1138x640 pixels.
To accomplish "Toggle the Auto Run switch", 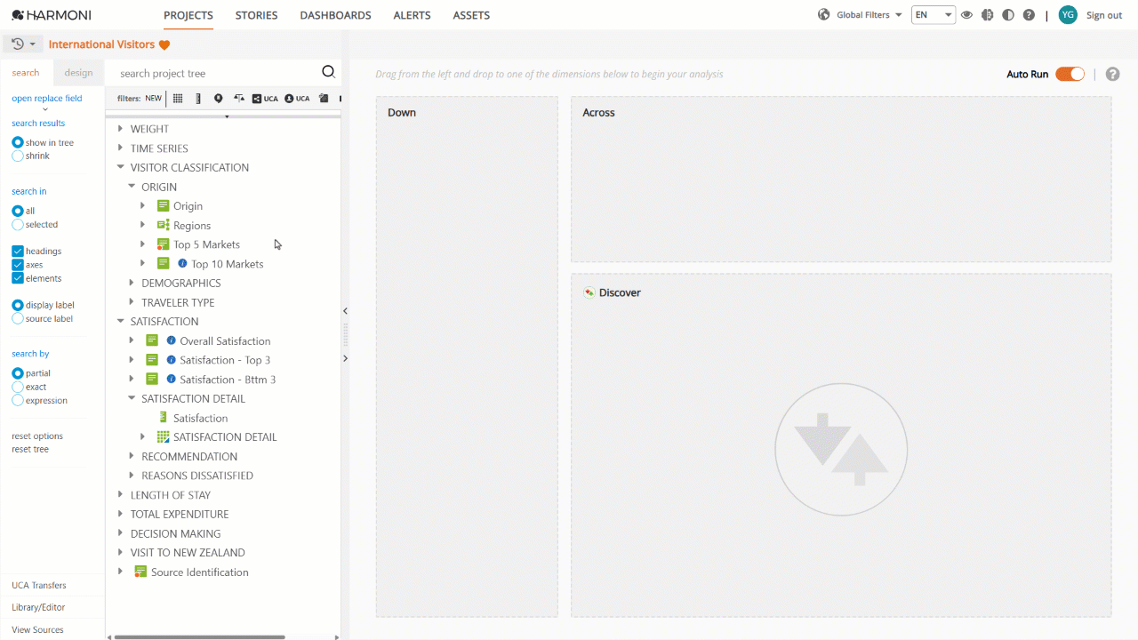I will point(1070,75).
